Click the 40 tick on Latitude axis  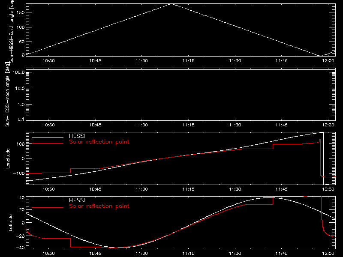[22, 198]
